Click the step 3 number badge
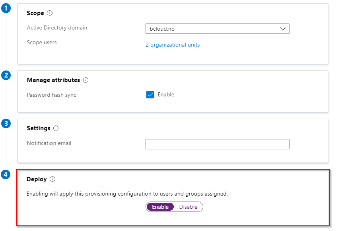344x231 pixels. coord(6,123)
